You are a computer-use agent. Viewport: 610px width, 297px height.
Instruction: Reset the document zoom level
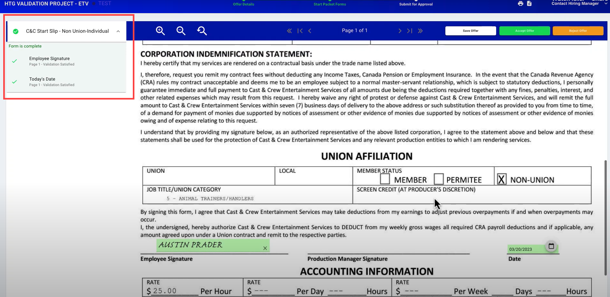[202, 31]
